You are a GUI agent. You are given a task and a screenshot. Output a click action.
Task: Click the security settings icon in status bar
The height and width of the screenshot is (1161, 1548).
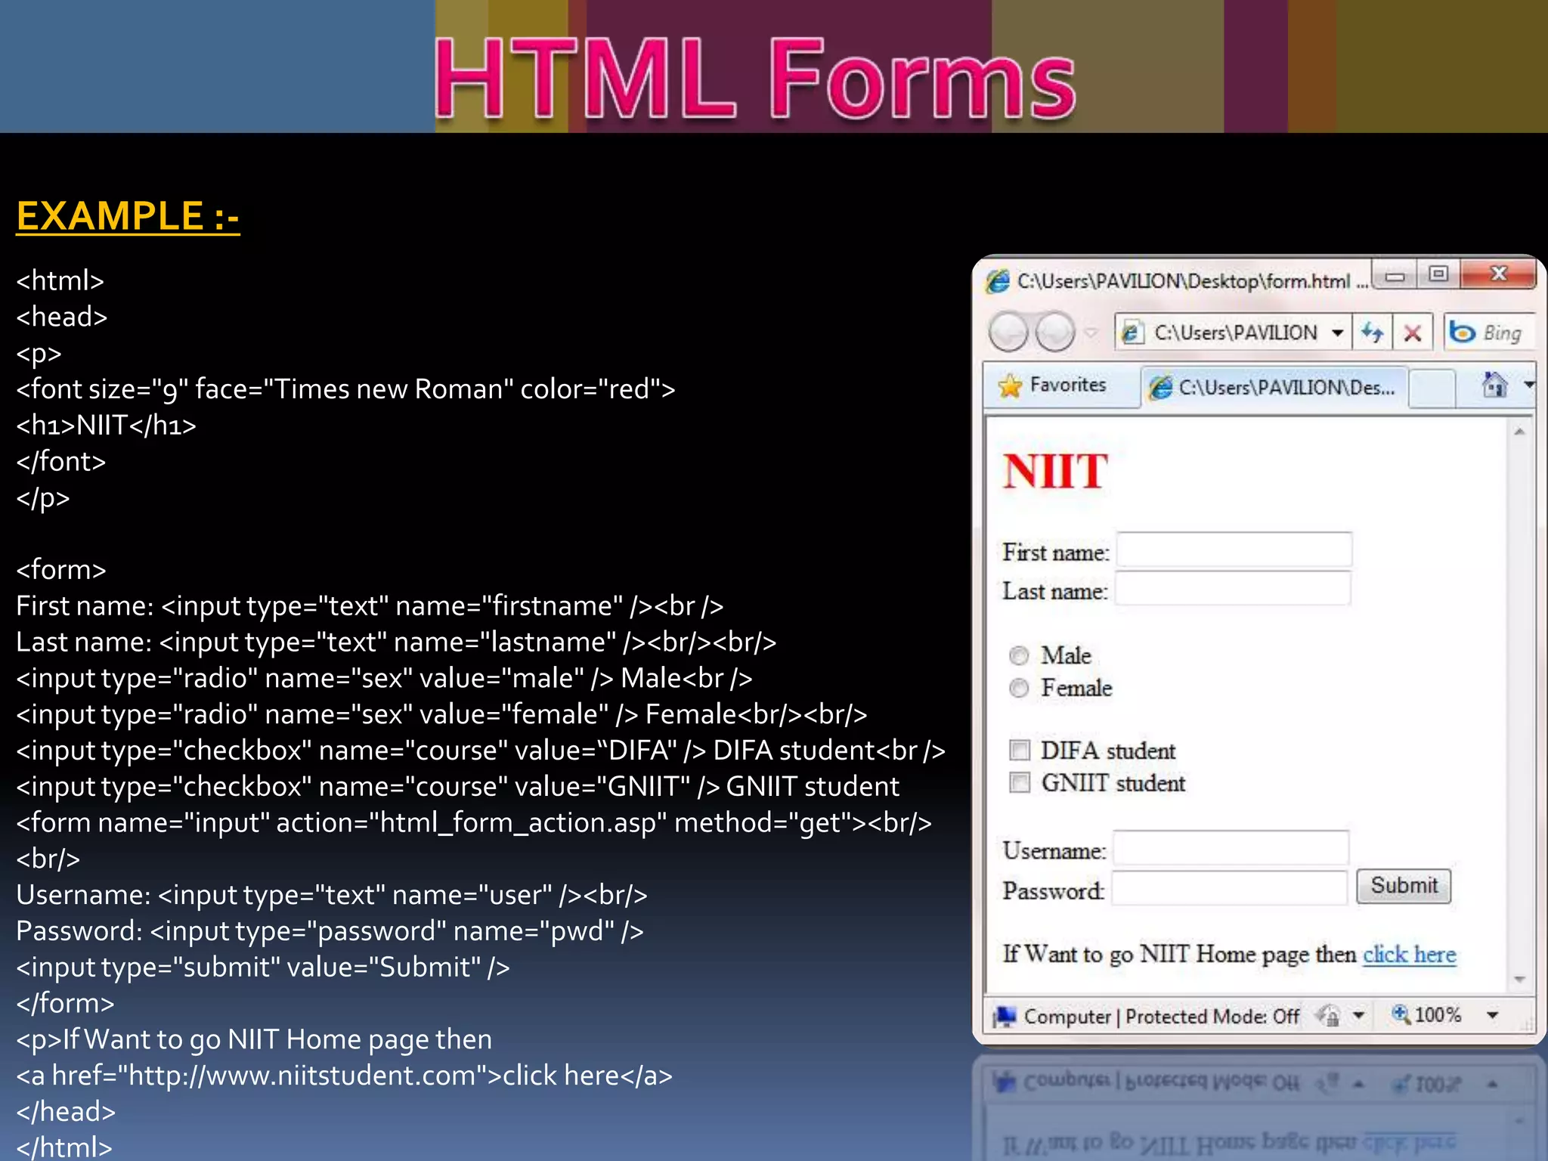[1328, 1015]
